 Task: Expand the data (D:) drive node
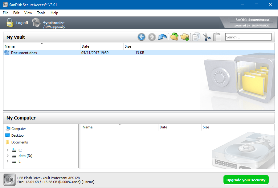tap(7, 156)
